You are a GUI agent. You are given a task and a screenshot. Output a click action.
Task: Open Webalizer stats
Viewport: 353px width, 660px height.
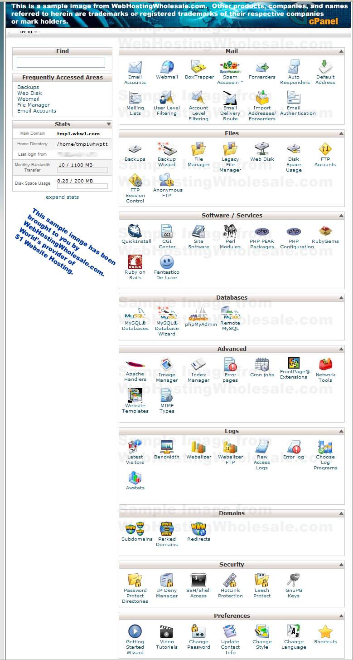click(198, 450)
